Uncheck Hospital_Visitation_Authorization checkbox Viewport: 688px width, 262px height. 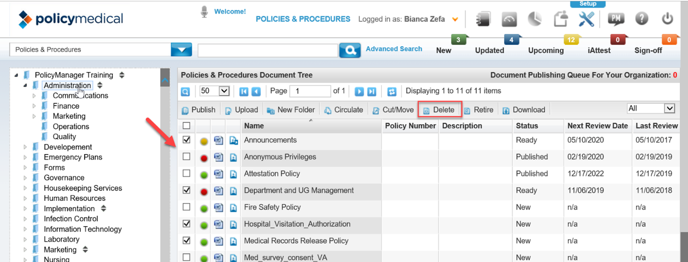pos(186,224)
